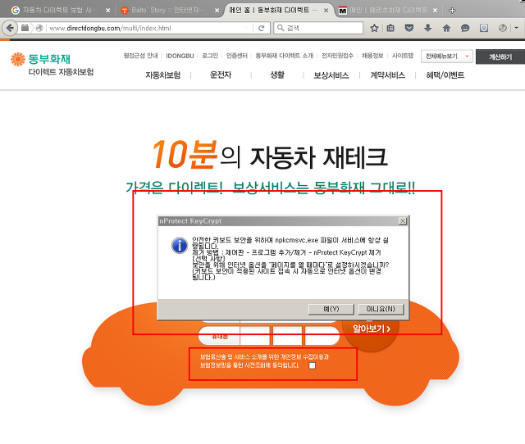Click the 다이렉트 자동차보험 text under the logo

coord(61,72)
